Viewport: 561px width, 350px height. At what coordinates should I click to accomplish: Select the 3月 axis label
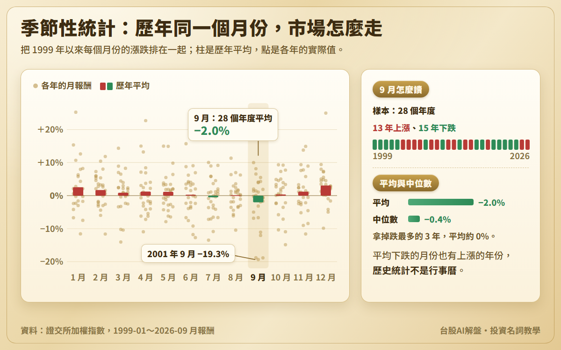[123, 277]
